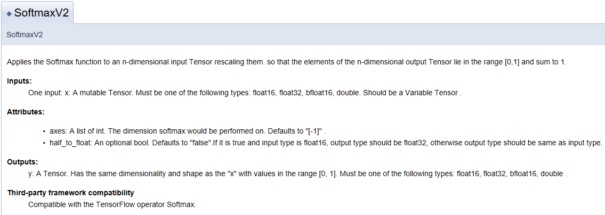Click the Softmax function summary sentence
The height and width of the screenshot is (215, 605).
pos(286,62)
